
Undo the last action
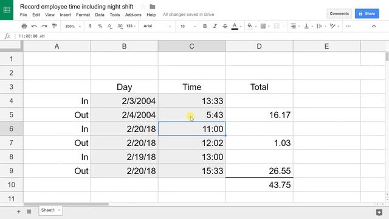tap(34, 26)
